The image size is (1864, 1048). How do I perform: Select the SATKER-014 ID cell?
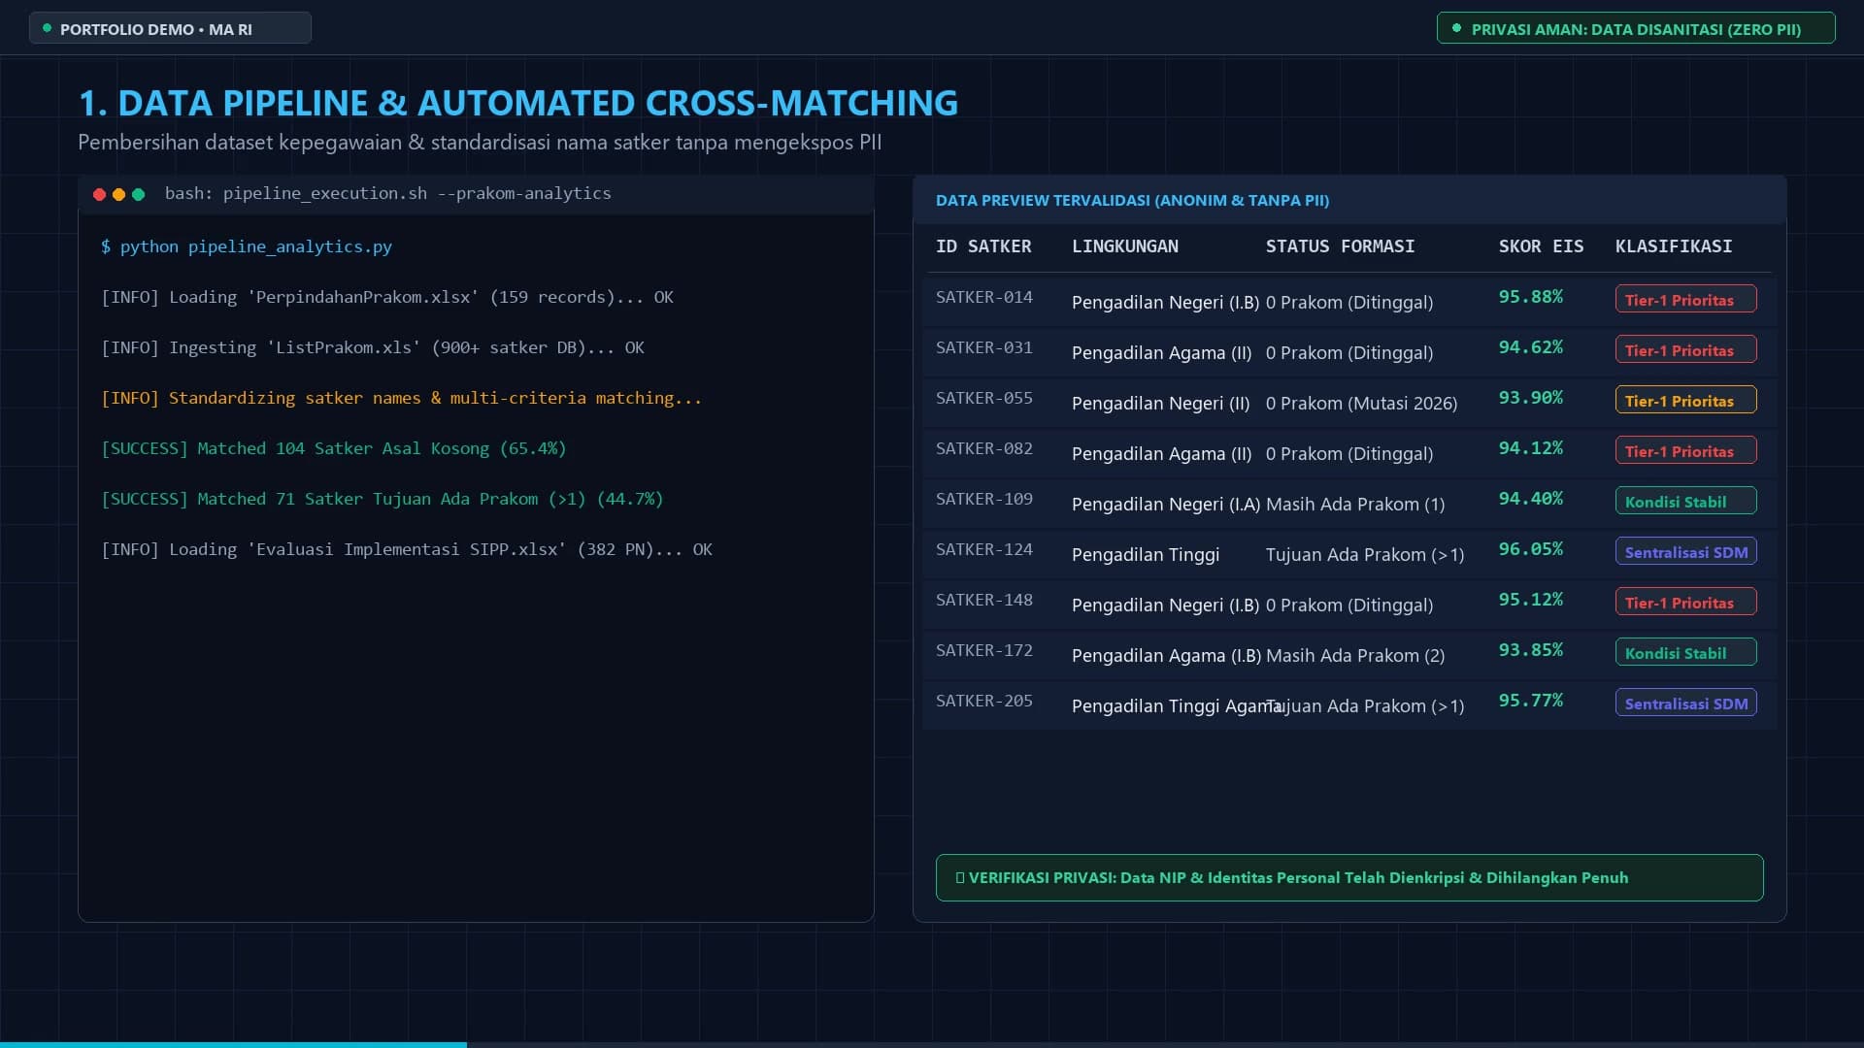click(984, 297)
